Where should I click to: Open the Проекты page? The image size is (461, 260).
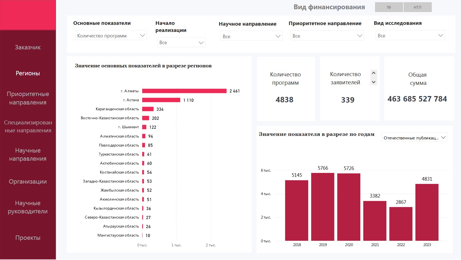(x=28, y=238)
